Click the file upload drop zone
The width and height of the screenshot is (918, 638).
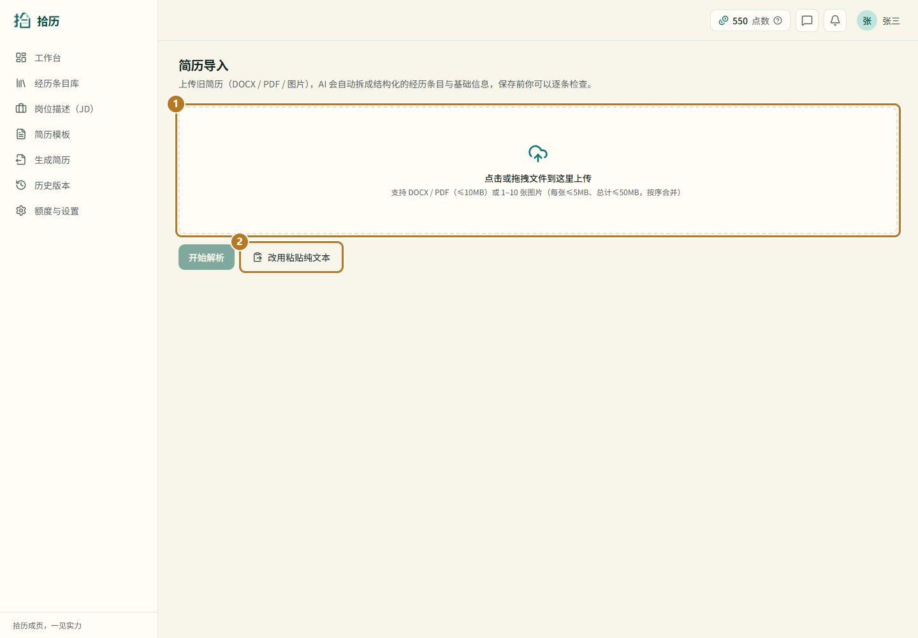538,170
